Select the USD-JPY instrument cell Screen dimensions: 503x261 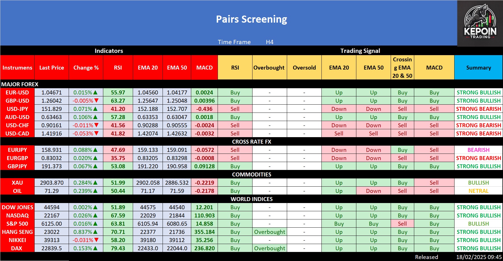click(17, 109)
